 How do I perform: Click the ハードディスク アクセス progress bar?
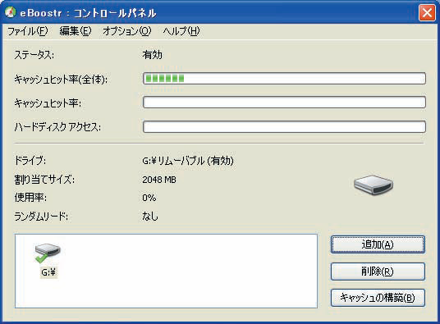[284, 126]
